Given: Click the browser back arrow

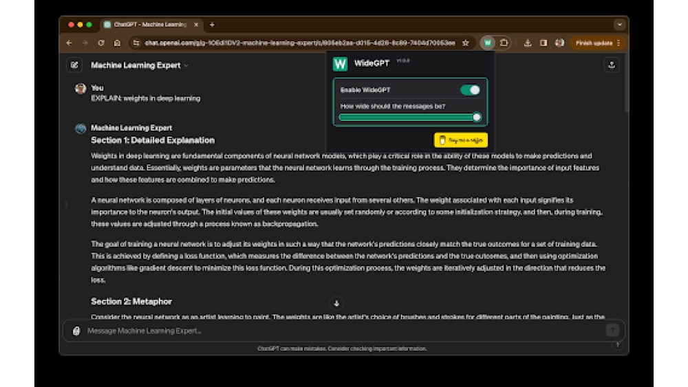Looking at the screenshot, I should coord(69,43).
